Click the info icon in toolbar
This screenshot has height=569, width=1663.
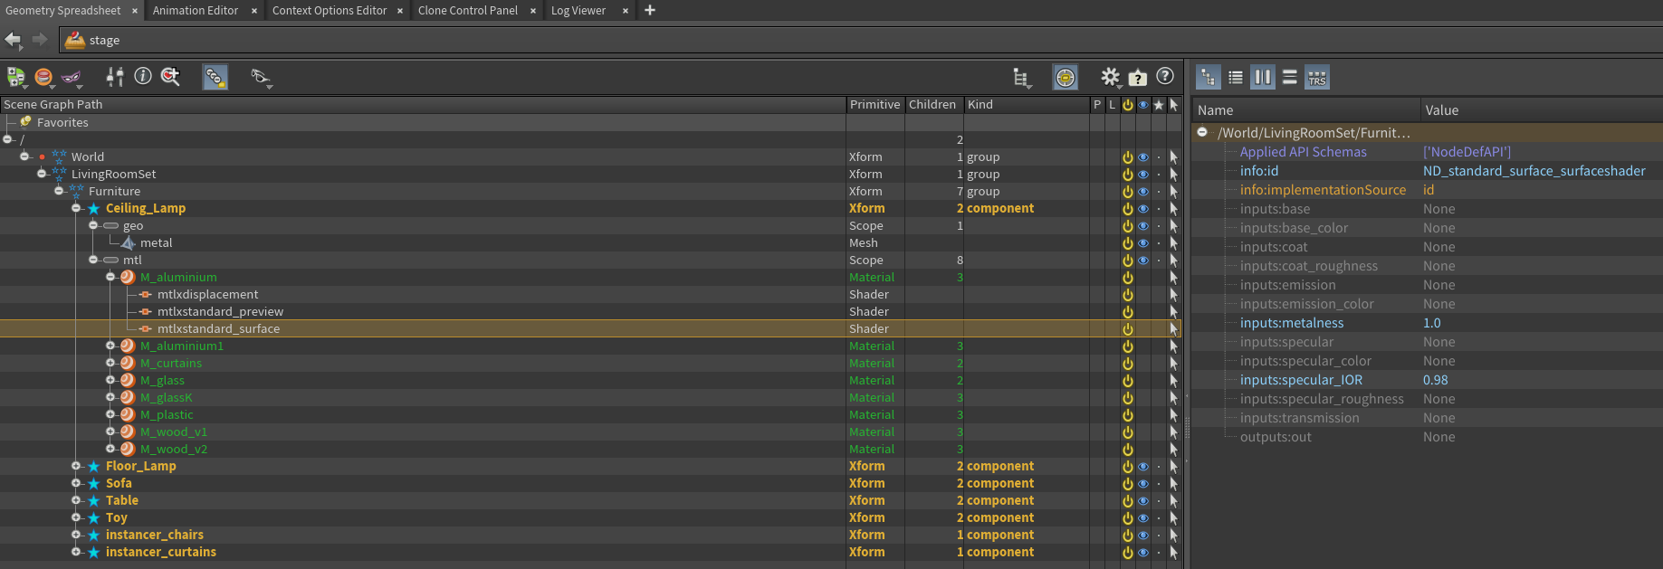pos(143,77)
